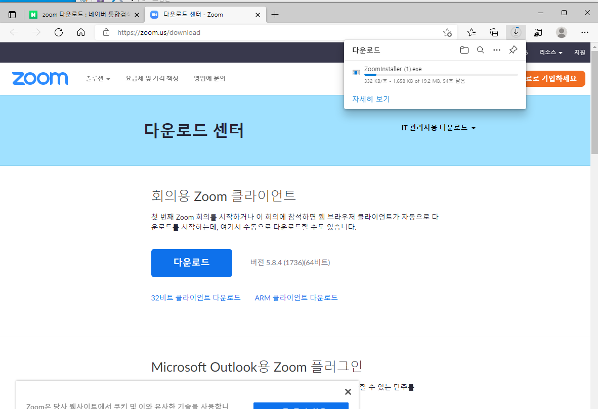598x409 pixels.
Task: Close the Zoom download center tab
Action: pos(258,15)
